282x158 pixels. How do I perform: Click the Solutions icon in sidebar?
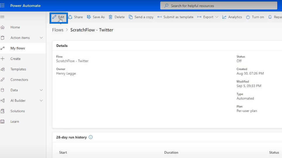[3, 111]
